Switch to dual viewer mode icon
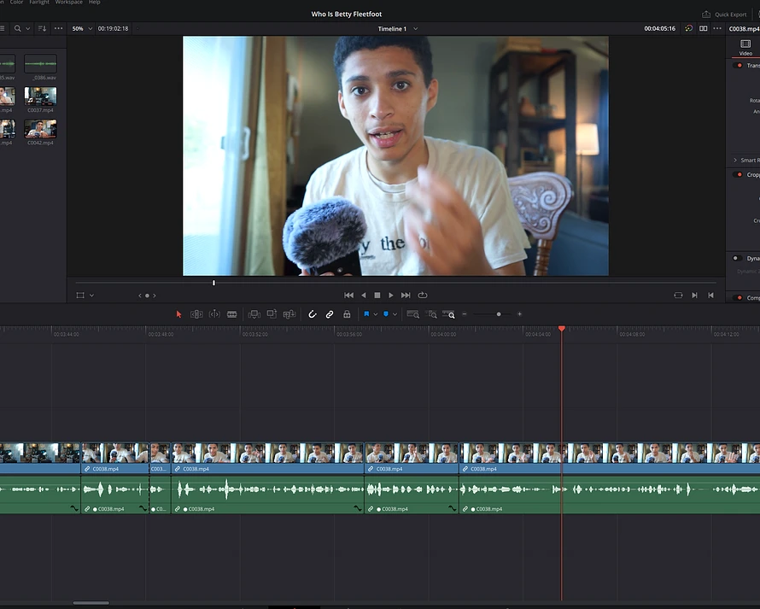This screenshot has width=760, height=609. click(704, 28)
